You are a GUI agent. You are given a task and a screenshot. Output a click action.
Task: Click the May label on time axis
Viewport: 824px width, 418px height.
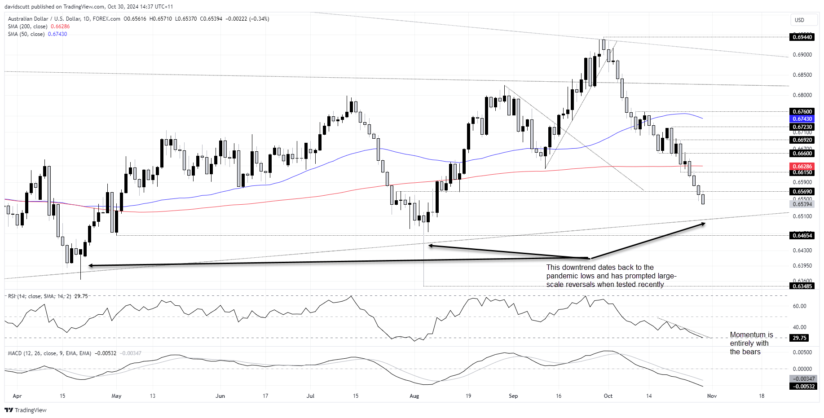[x=116, y=396]
